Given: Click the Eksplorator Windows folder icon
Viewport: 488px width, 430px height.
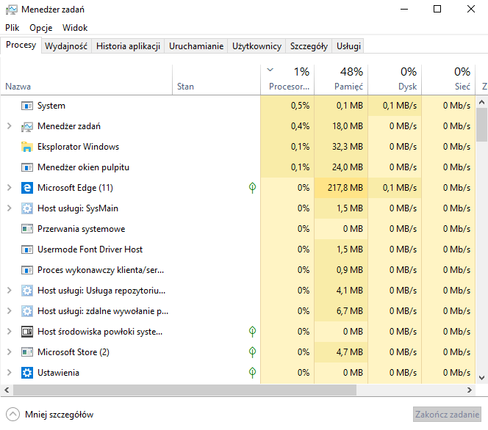Looking at the screenshot, I should click(27, 147).
